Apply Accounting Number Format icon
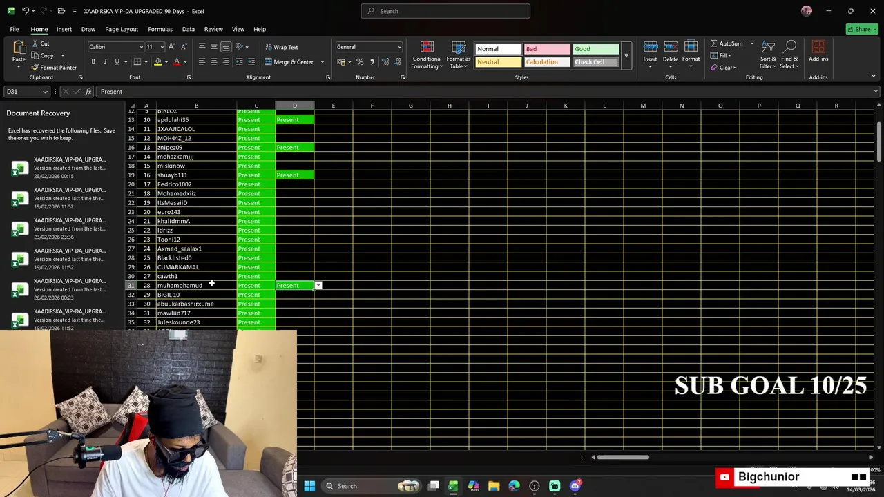This screenshot has width=884, height=497. click(x=340, y=61)
